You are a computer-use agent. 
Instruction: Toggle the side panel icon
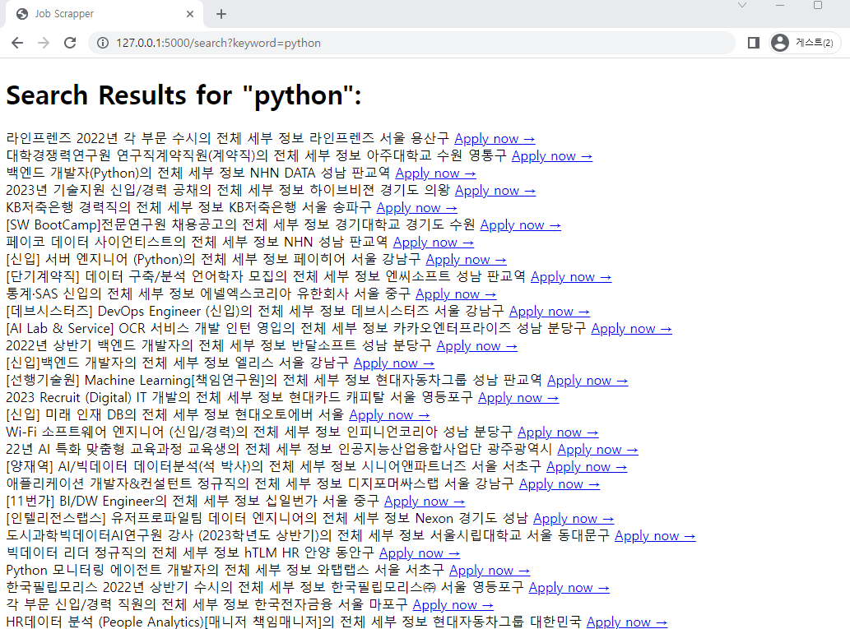754,43
